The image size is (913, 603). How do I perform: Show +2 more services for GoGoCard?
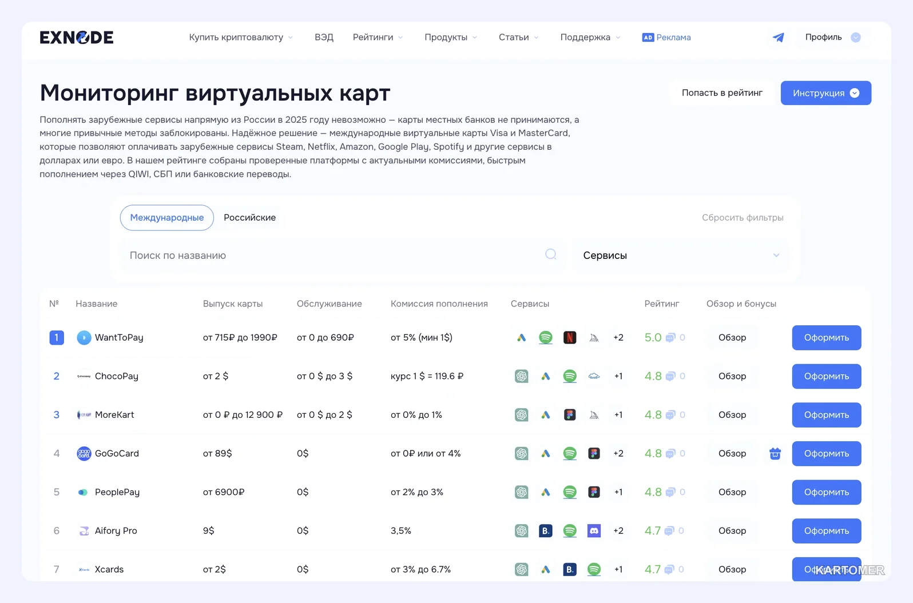618,453
